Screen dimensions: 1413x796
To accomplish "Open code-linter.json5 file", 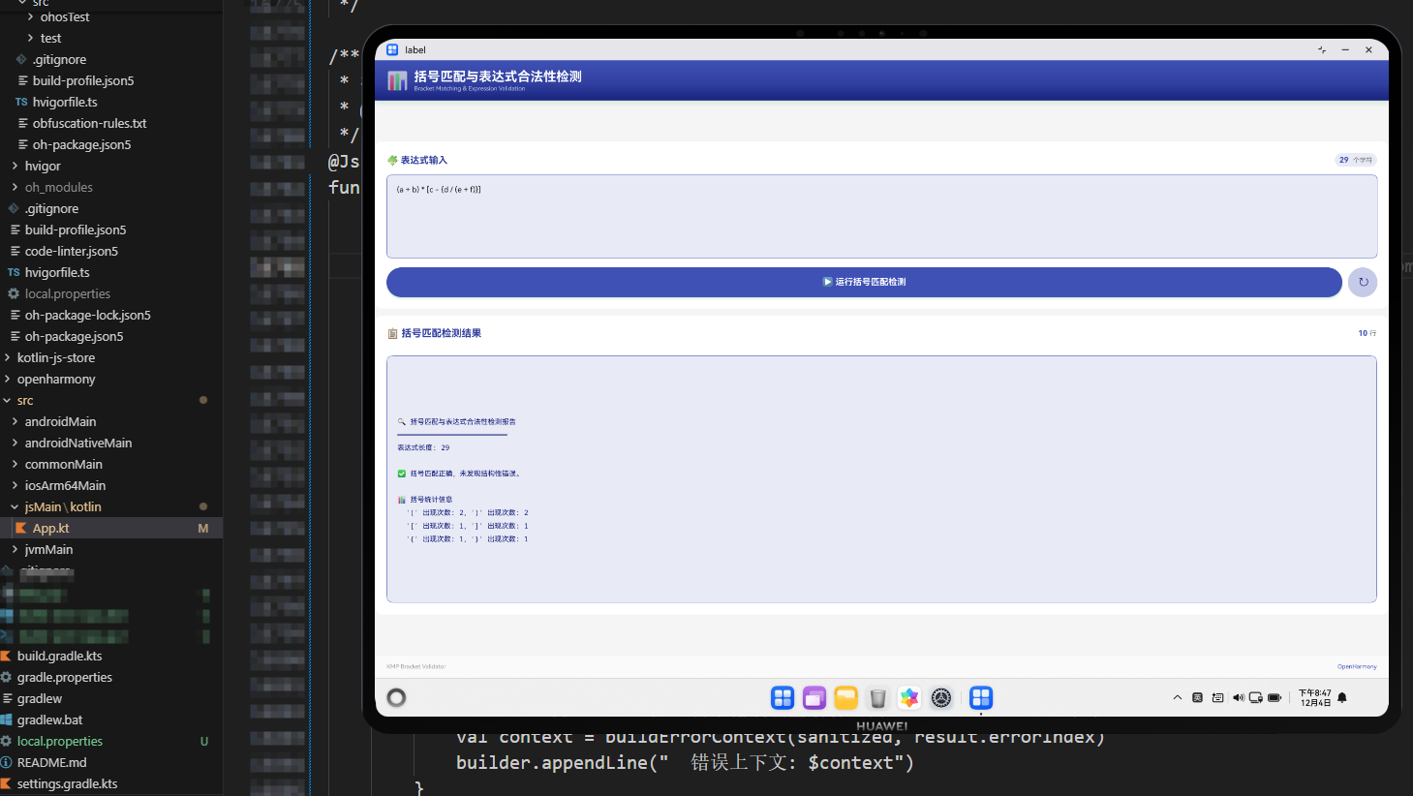I will pos(72,251).
